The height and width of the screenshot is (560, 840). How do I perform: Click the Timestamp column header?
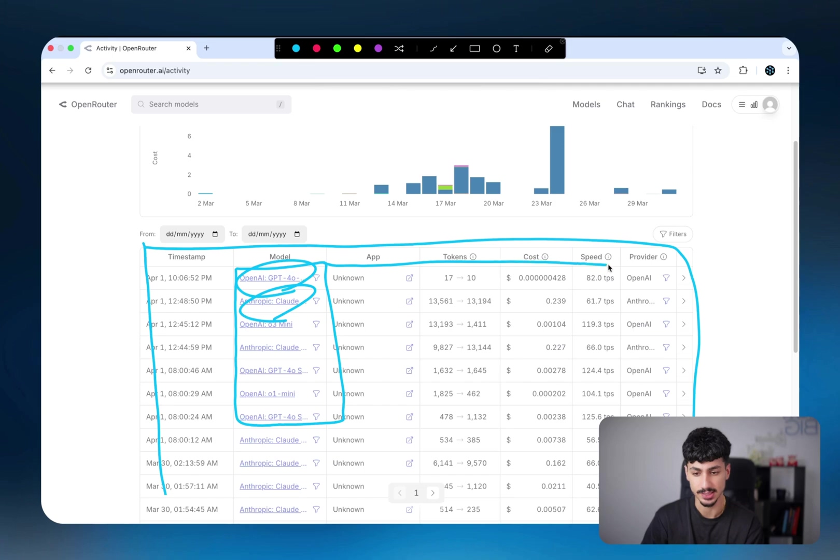click(x=187, y=257)
